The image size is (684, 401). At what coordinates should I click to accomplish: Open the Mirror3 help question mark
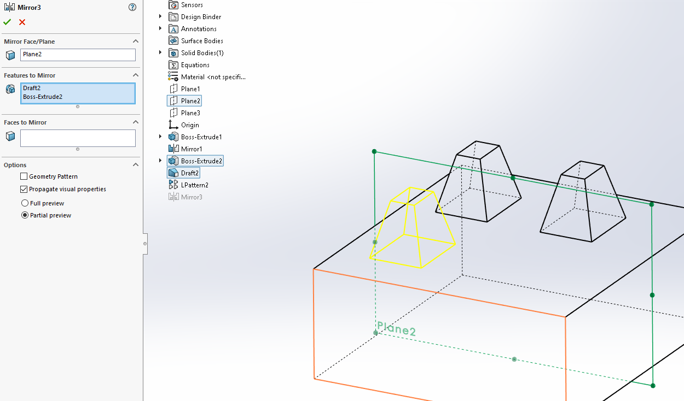(132, 7)
